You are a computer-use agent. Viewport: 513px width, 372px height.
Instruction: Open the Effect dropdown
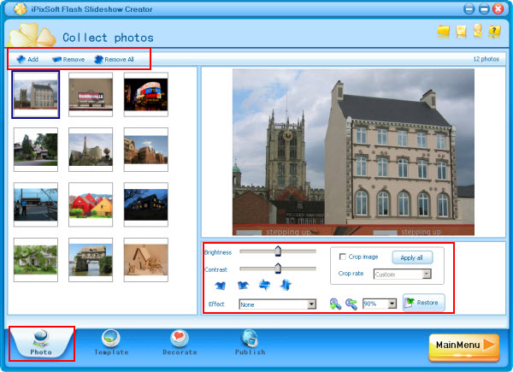[x=311, y=304]
